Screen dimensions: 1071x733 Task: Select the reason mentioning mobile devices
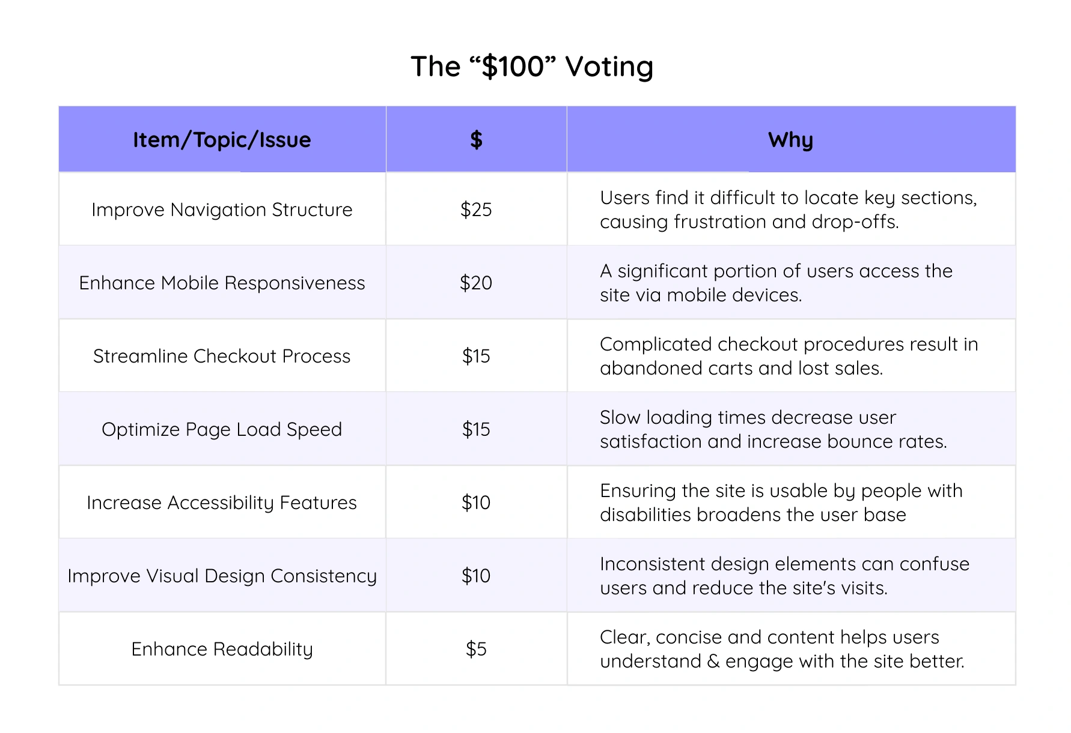(x=775, y=283)
